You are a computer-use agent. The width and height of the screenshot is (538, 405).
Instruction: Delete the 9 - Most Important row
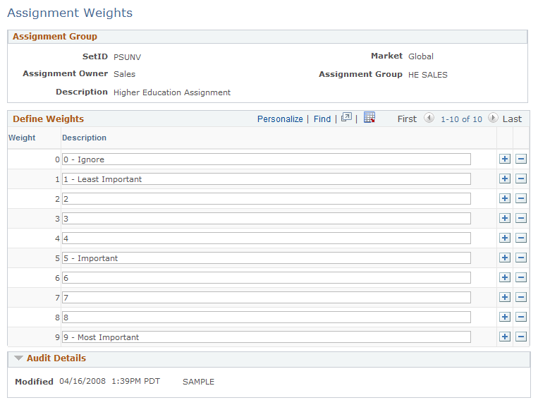(x=521, y=337)
